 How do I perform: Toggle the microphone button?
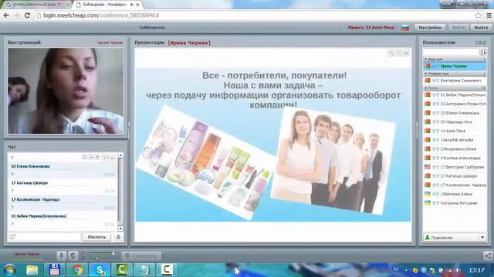click(x=62, y=255)
